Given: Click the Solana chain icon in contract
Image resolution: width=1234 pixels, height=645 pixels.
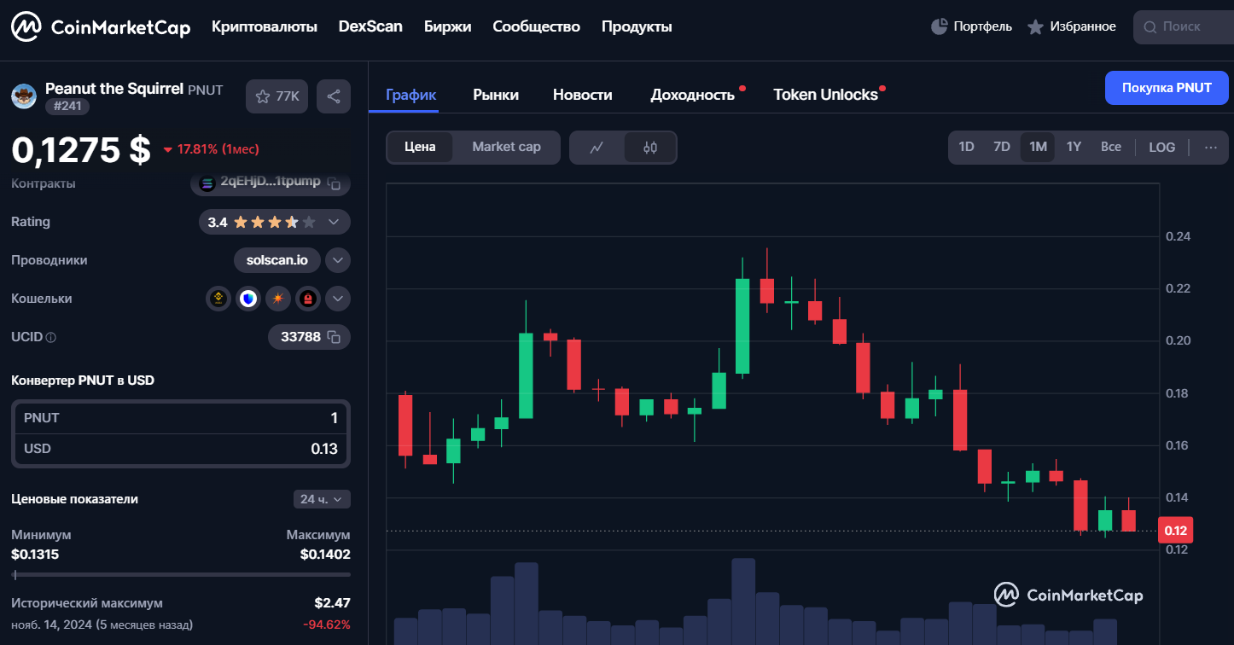Looking at the screenshot, I should click(207, 183).
